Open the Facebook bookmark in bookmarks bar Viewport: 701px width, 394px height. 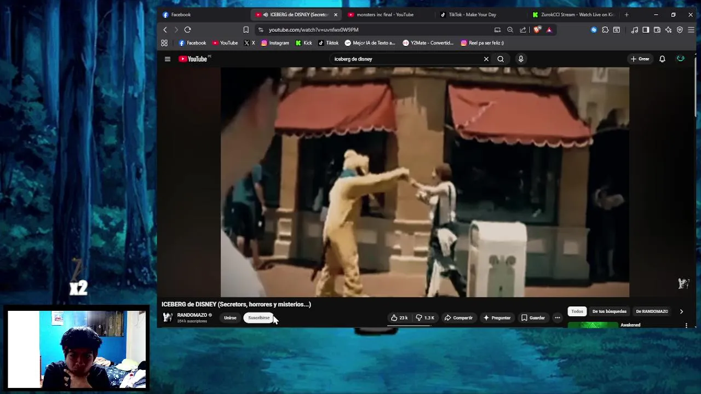[192, 43]
